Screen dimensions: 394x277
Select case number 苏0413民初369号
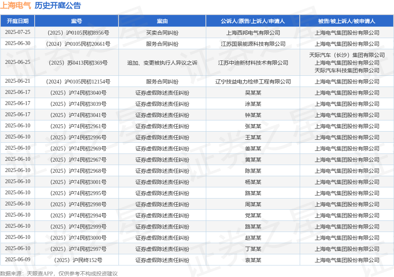(78, 63)
